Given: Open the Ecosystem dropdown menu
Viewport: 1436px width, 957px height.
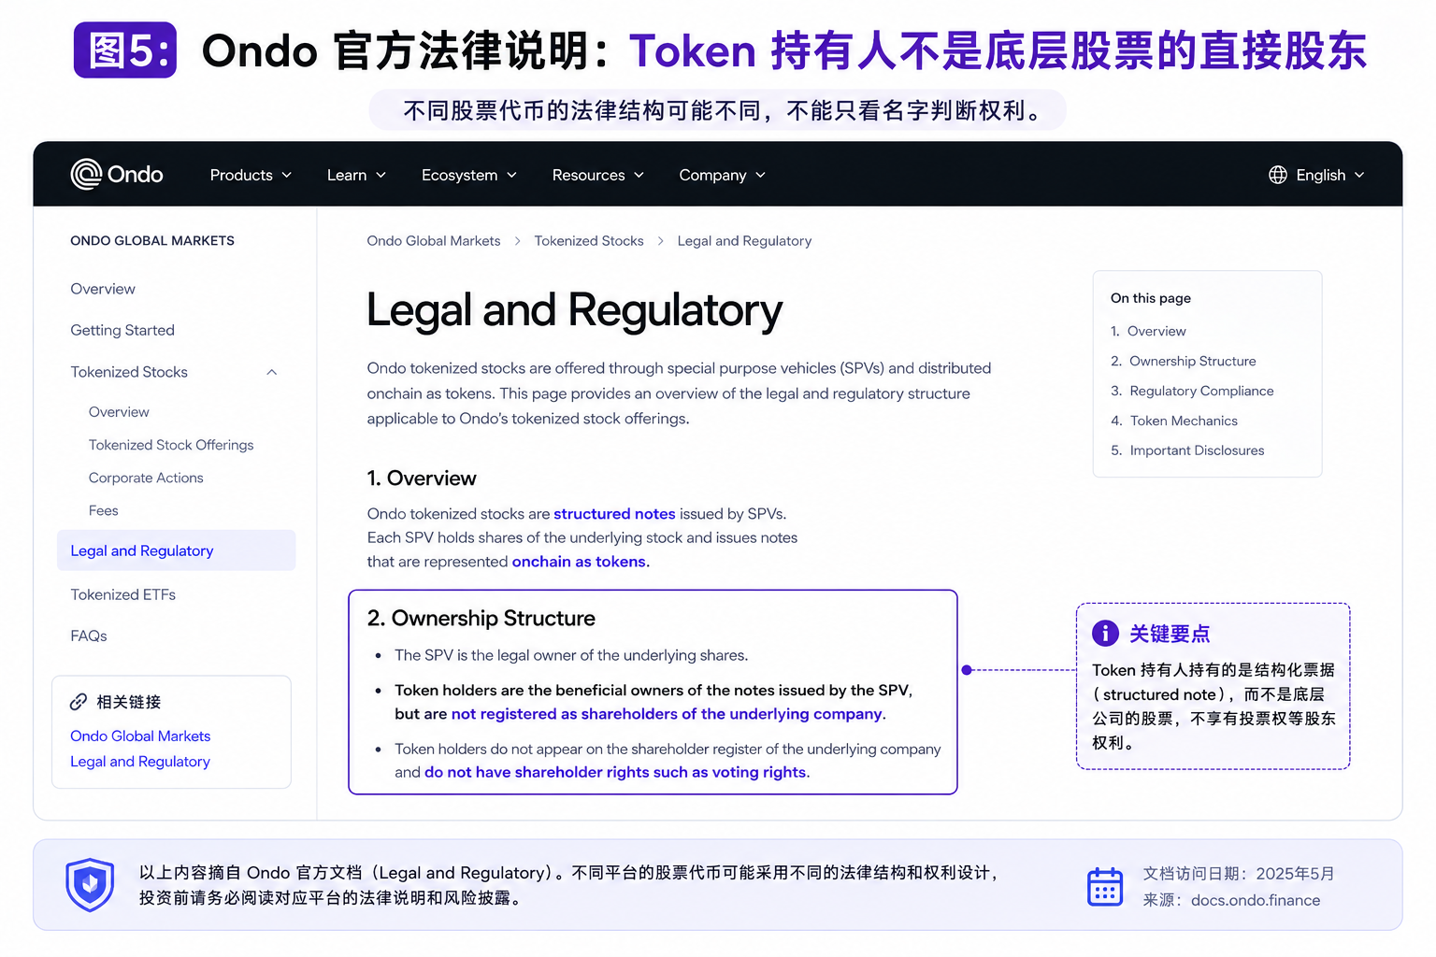Looking at the screenshot, I should coord(469,175).
